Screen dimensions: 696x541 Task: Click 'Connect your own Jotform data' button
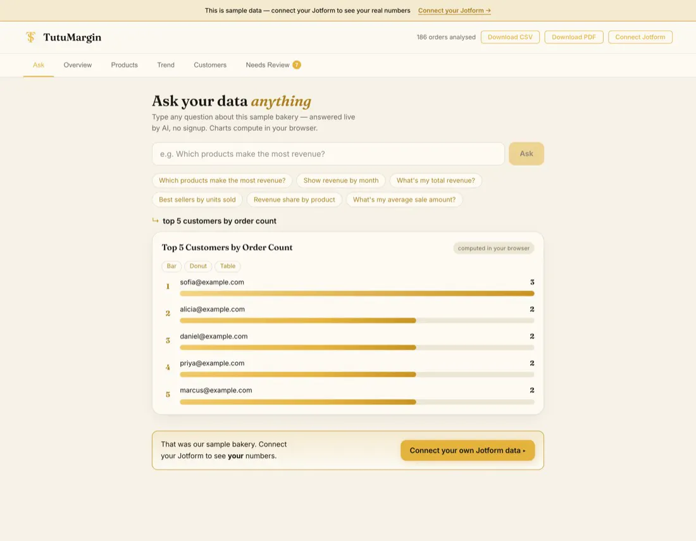tap(468, 451)
